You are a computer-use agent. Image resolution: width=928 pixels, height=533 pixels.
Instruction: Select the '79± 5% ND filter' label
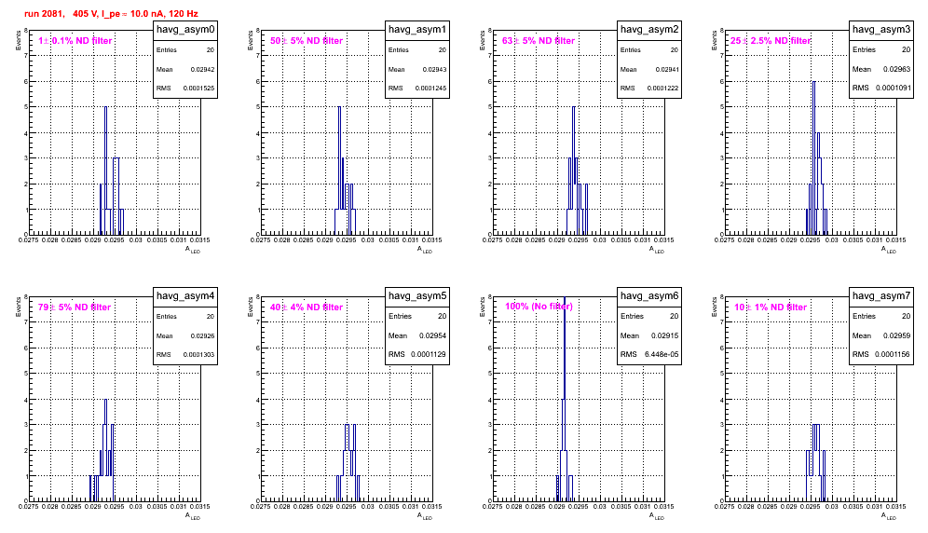pos(75,307)
